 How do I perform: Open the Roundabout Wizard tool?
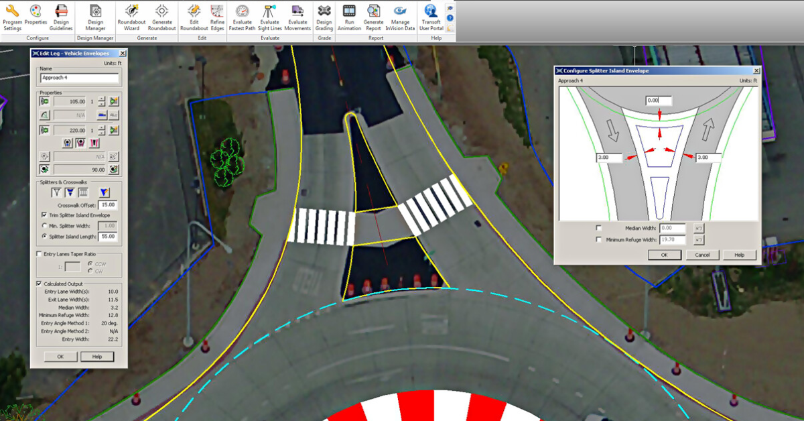pyautogui.click(x=131, y=12)
